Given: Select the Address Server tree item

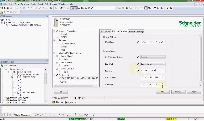Looking at the screenshot, I should pos(68,44).
